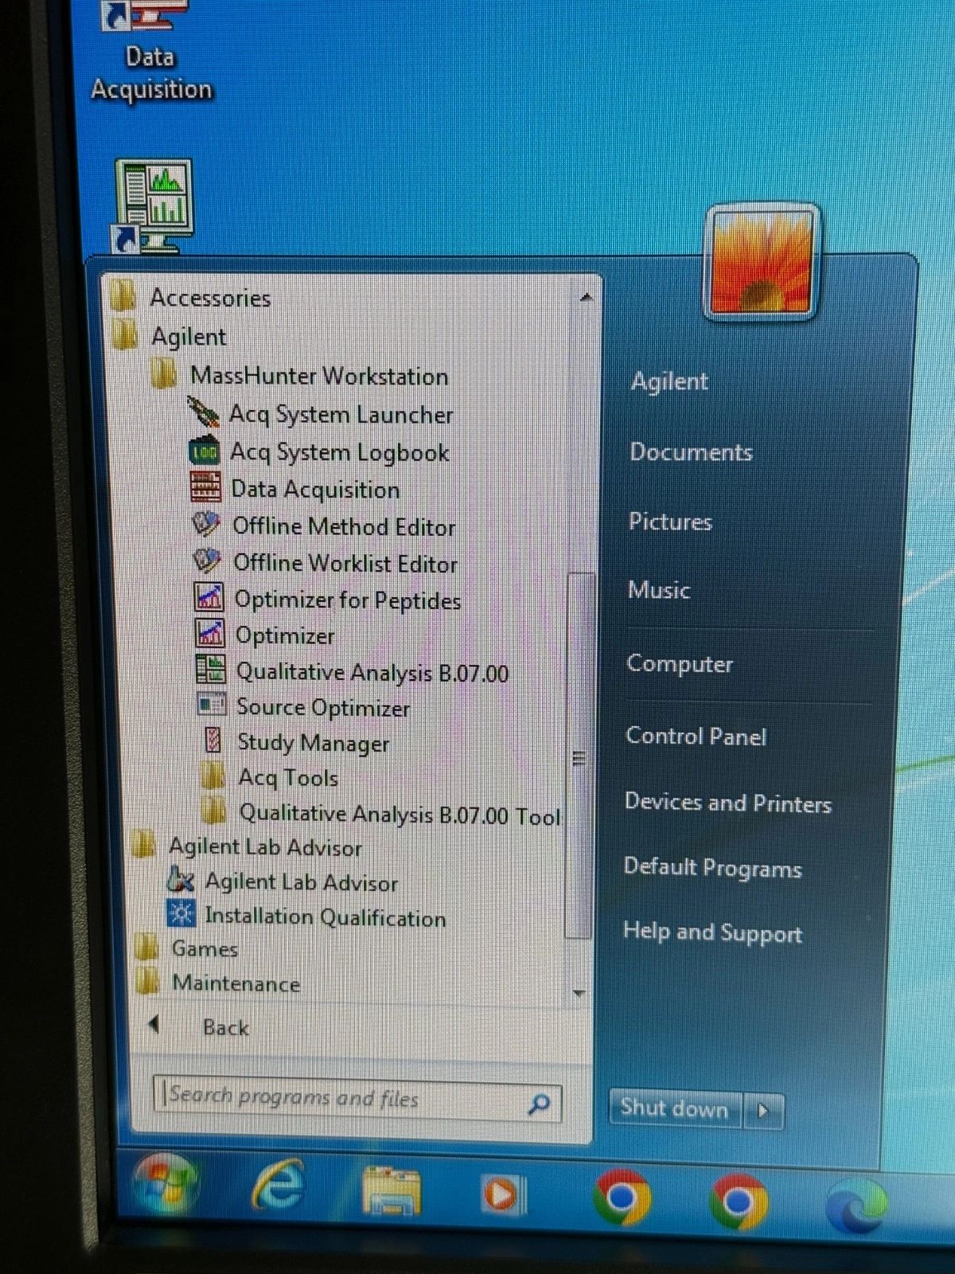Open Data Acquisition program icon in menu

point(206,488)
